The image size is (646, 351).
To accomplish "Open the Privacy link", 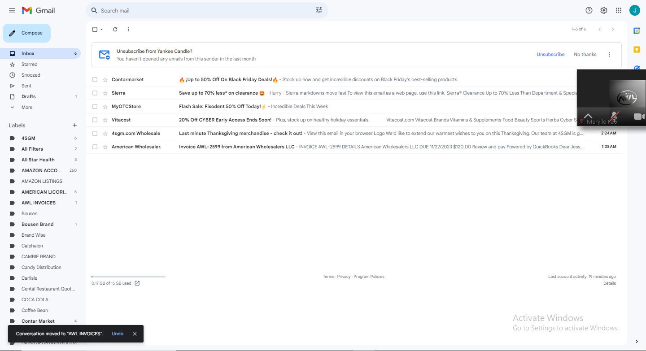I will pos(344,277).
